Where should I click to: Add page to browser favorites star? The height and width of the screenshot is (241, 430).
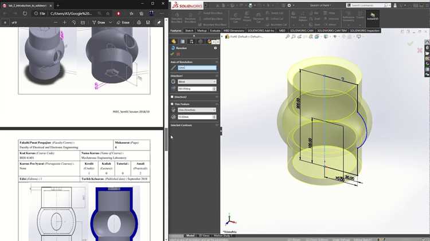(108, 13)
